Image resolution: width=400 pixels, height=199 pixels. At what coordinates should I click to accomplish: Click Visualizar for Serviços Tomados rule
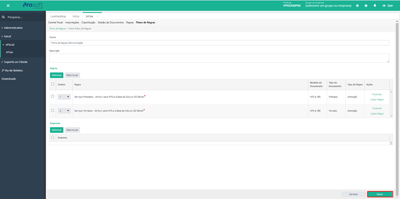[377, 108]
